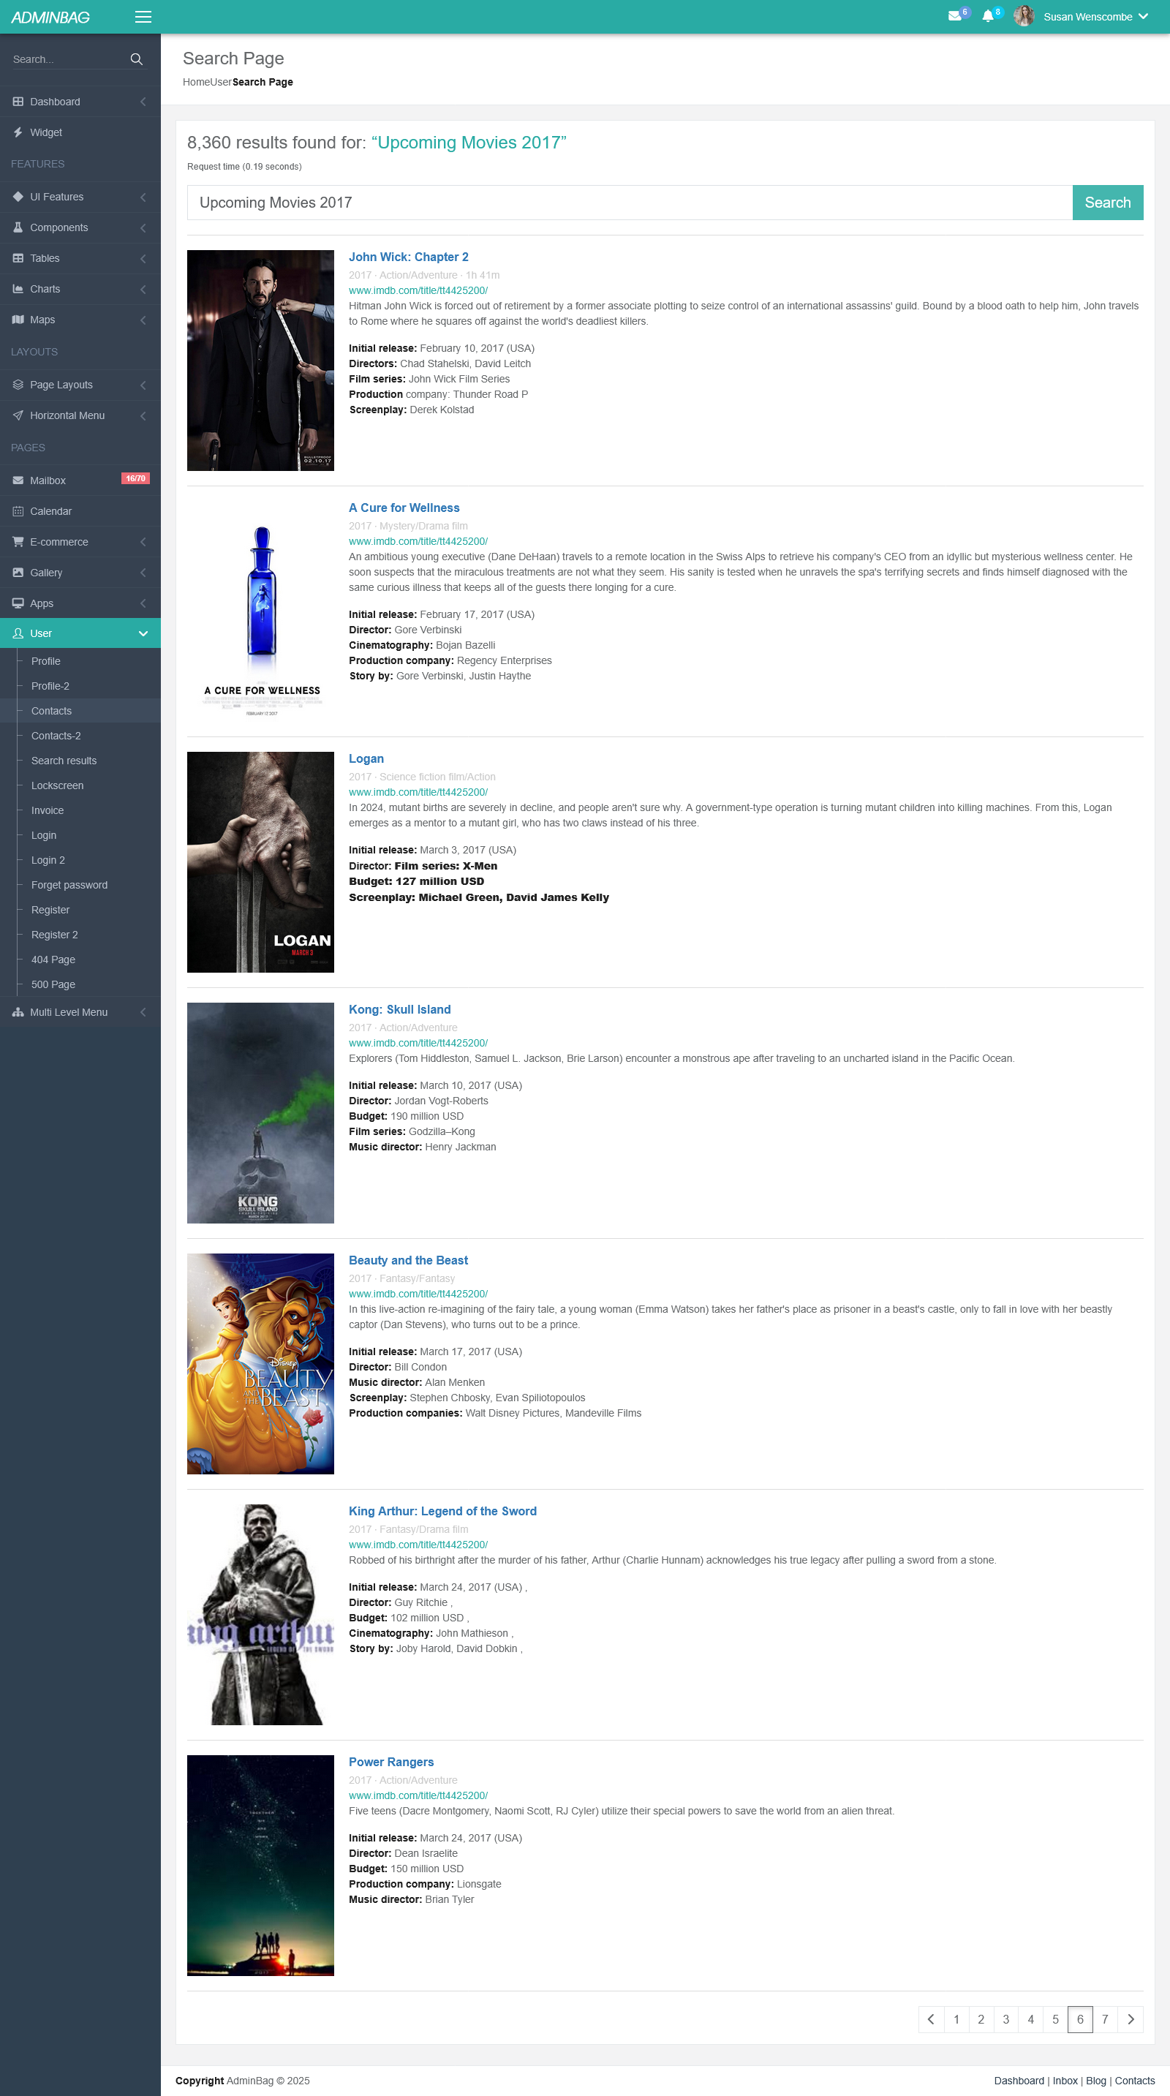Click the ADMINBAG logo
The width and height of the screenshot is (1170, 2096).
click(50, 17)
